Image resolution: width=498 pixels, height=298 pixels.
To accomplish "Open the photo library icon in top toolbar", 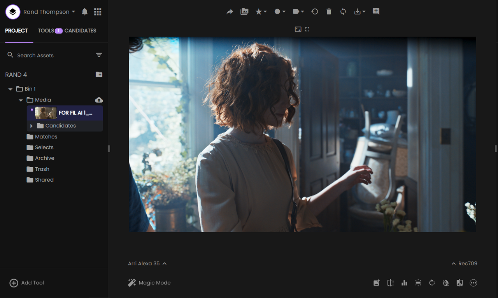I will 244,12.
